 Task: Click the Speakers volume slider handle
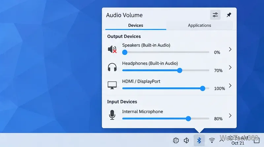pyautogui.click(x=125, y=52)
